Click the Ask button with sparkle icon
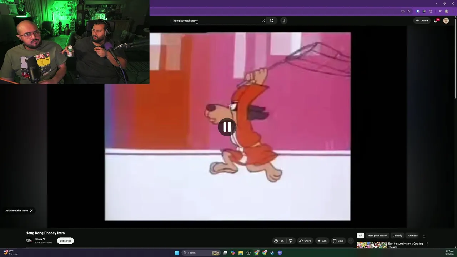Screen dimensions: 457x257 [322, 241]
